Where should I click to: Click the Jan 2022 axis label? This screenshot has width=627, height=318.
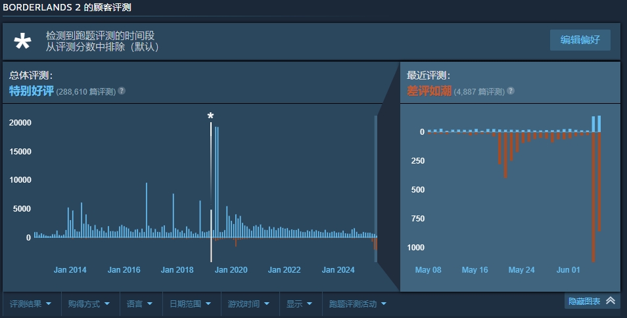(x=285, y=269)
